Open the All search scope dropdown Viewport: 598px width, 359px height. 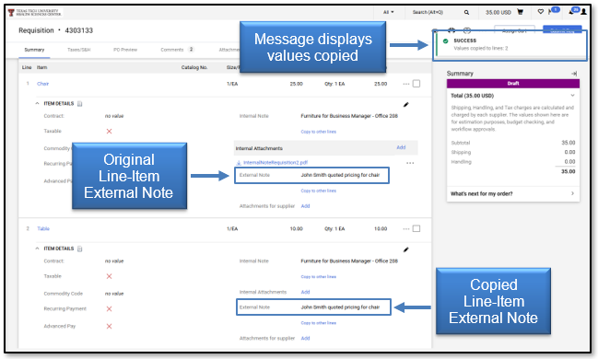pos(389,12)
